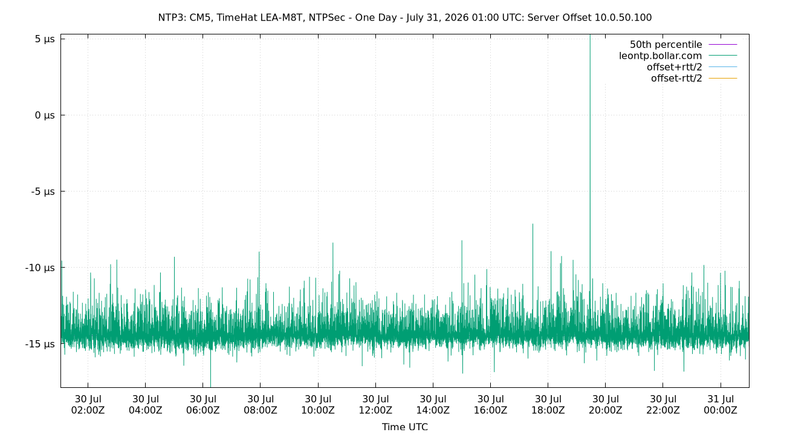The image size is (810, 435).
Task: Click the '30 Jul 06:00Z' x-axis label
Action: [203, 405]
